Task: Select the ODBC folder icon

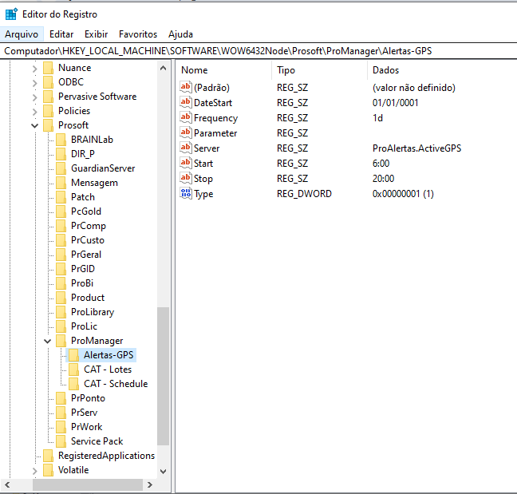Action: (x=49, y=82)
